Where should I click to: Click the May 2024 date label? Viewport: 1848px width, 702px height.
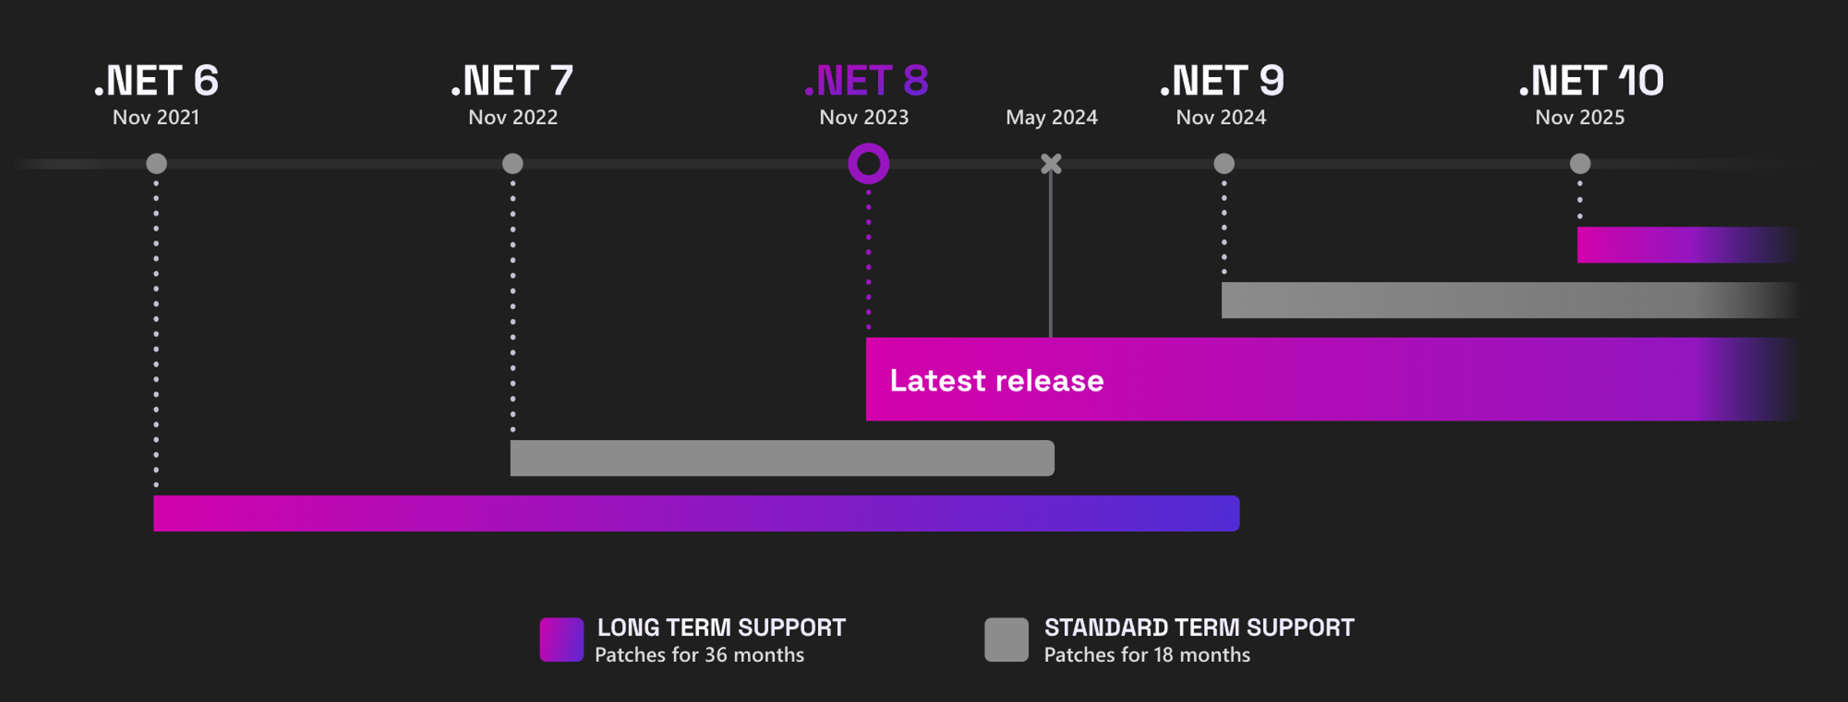[x=1051, y=117]
